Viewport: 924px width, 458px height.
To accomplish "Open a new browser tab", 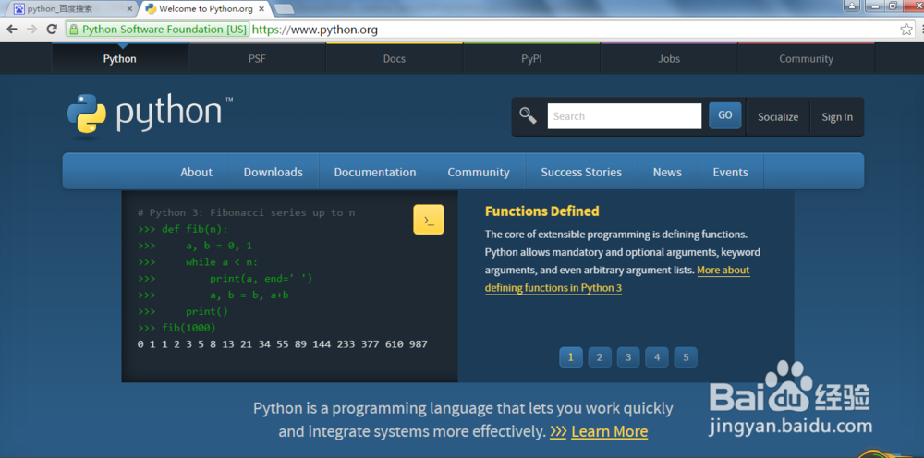I will (x=285, y=9).
